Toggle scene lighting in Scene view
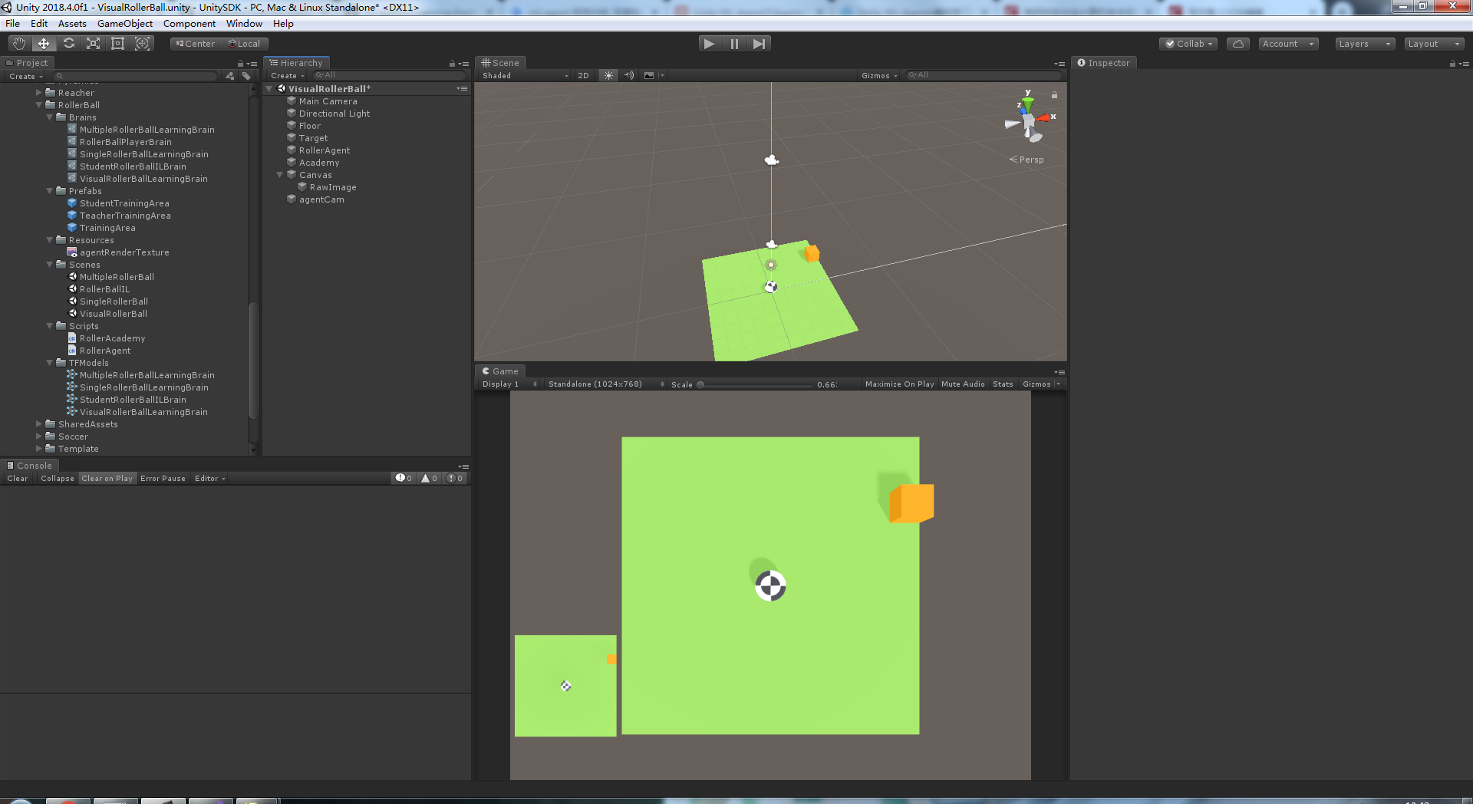The width and height of the screenshot is (1473, 804). point(608,75)
